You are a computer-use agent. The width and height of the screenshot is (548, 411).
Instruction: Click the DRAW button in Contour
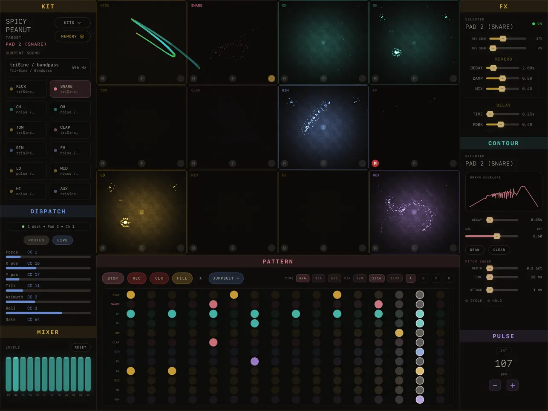[475, 250]
